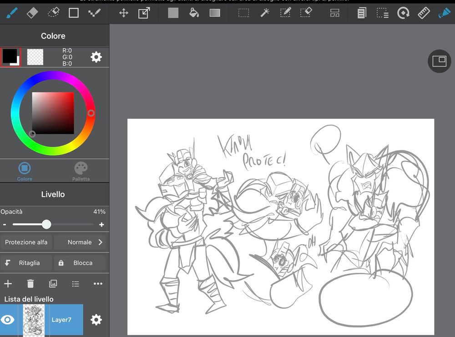Select the Gradient tool
The width and height of the screenshot is (455, 337).
coord(215,13)
